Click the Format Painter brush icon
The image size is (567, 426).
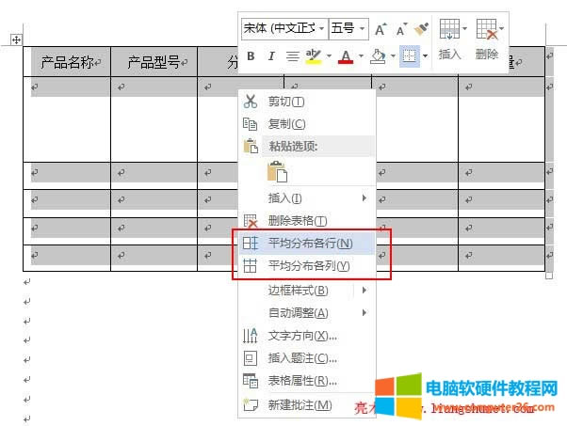421,28
